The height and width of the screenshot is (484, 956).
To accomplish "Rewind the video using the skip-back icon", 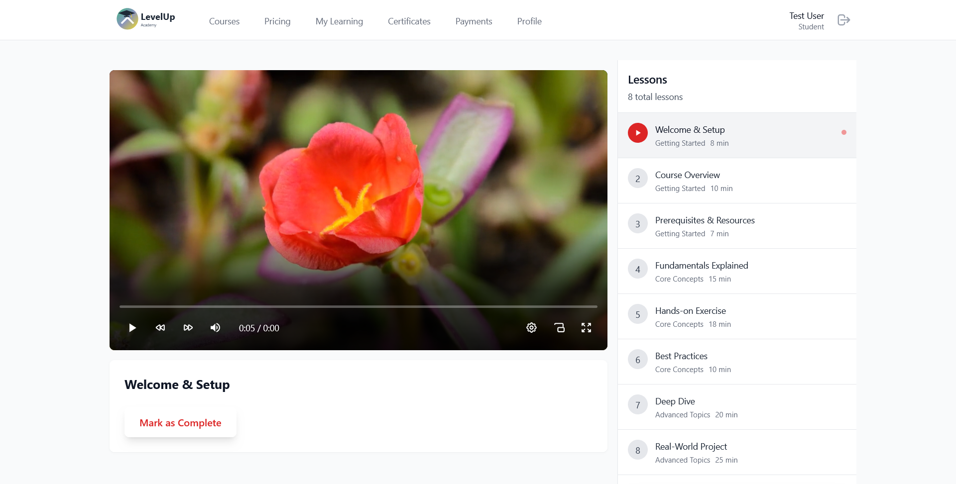I will click(x=160, y=328).
